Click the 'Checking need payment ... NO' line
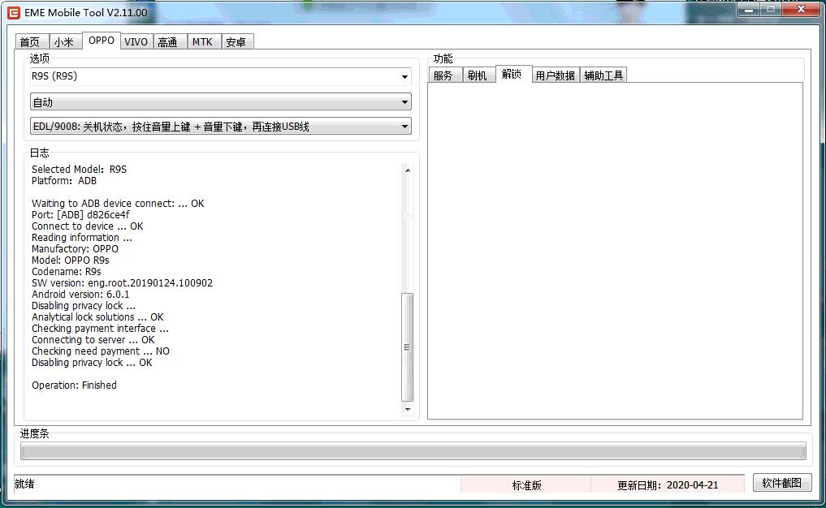The width and height of the screenshot is (826, 508). [x=100, y=351]
